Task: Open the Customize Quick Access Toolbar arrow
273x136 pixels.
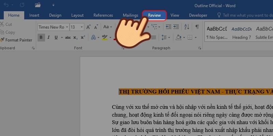Action: coord(53,5)
